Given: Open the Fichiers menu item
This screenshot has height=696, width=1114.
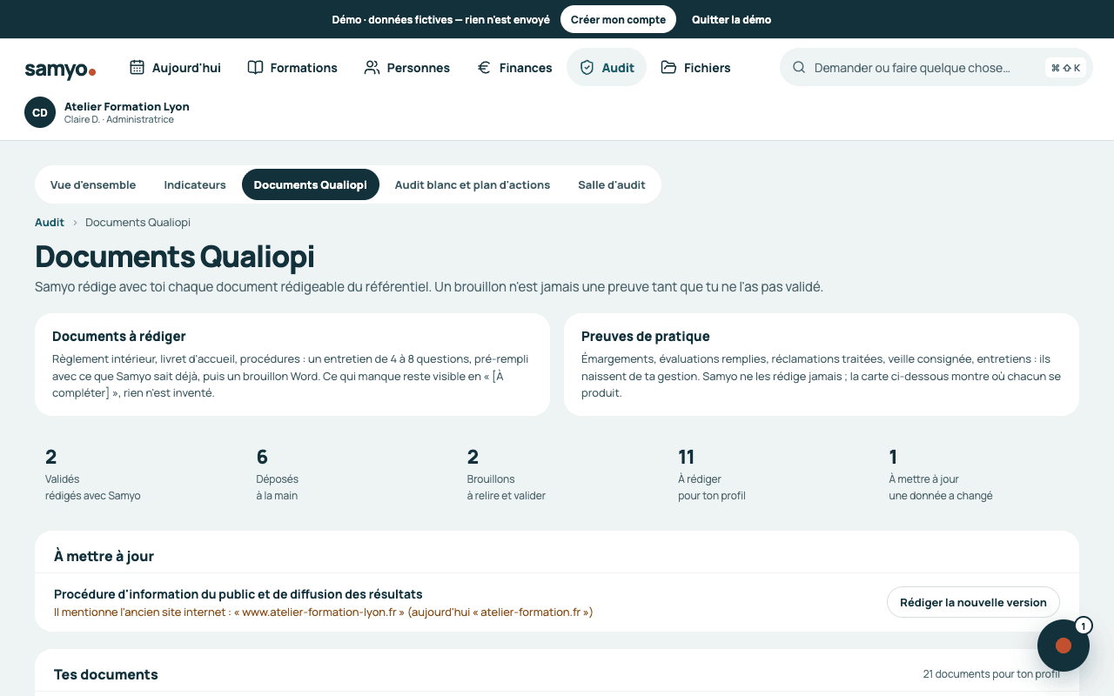Looking at the screenshot, I should [x=695, y=67].
